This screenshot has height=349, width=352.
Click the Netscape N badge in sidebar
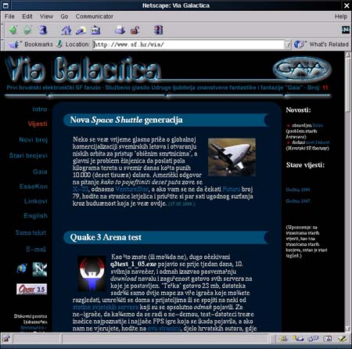coord(40,269)
